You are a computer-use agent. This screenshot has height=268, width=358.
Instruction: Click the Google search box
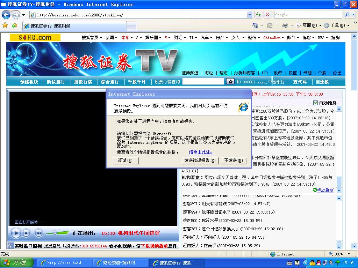(x=308, y=15)
